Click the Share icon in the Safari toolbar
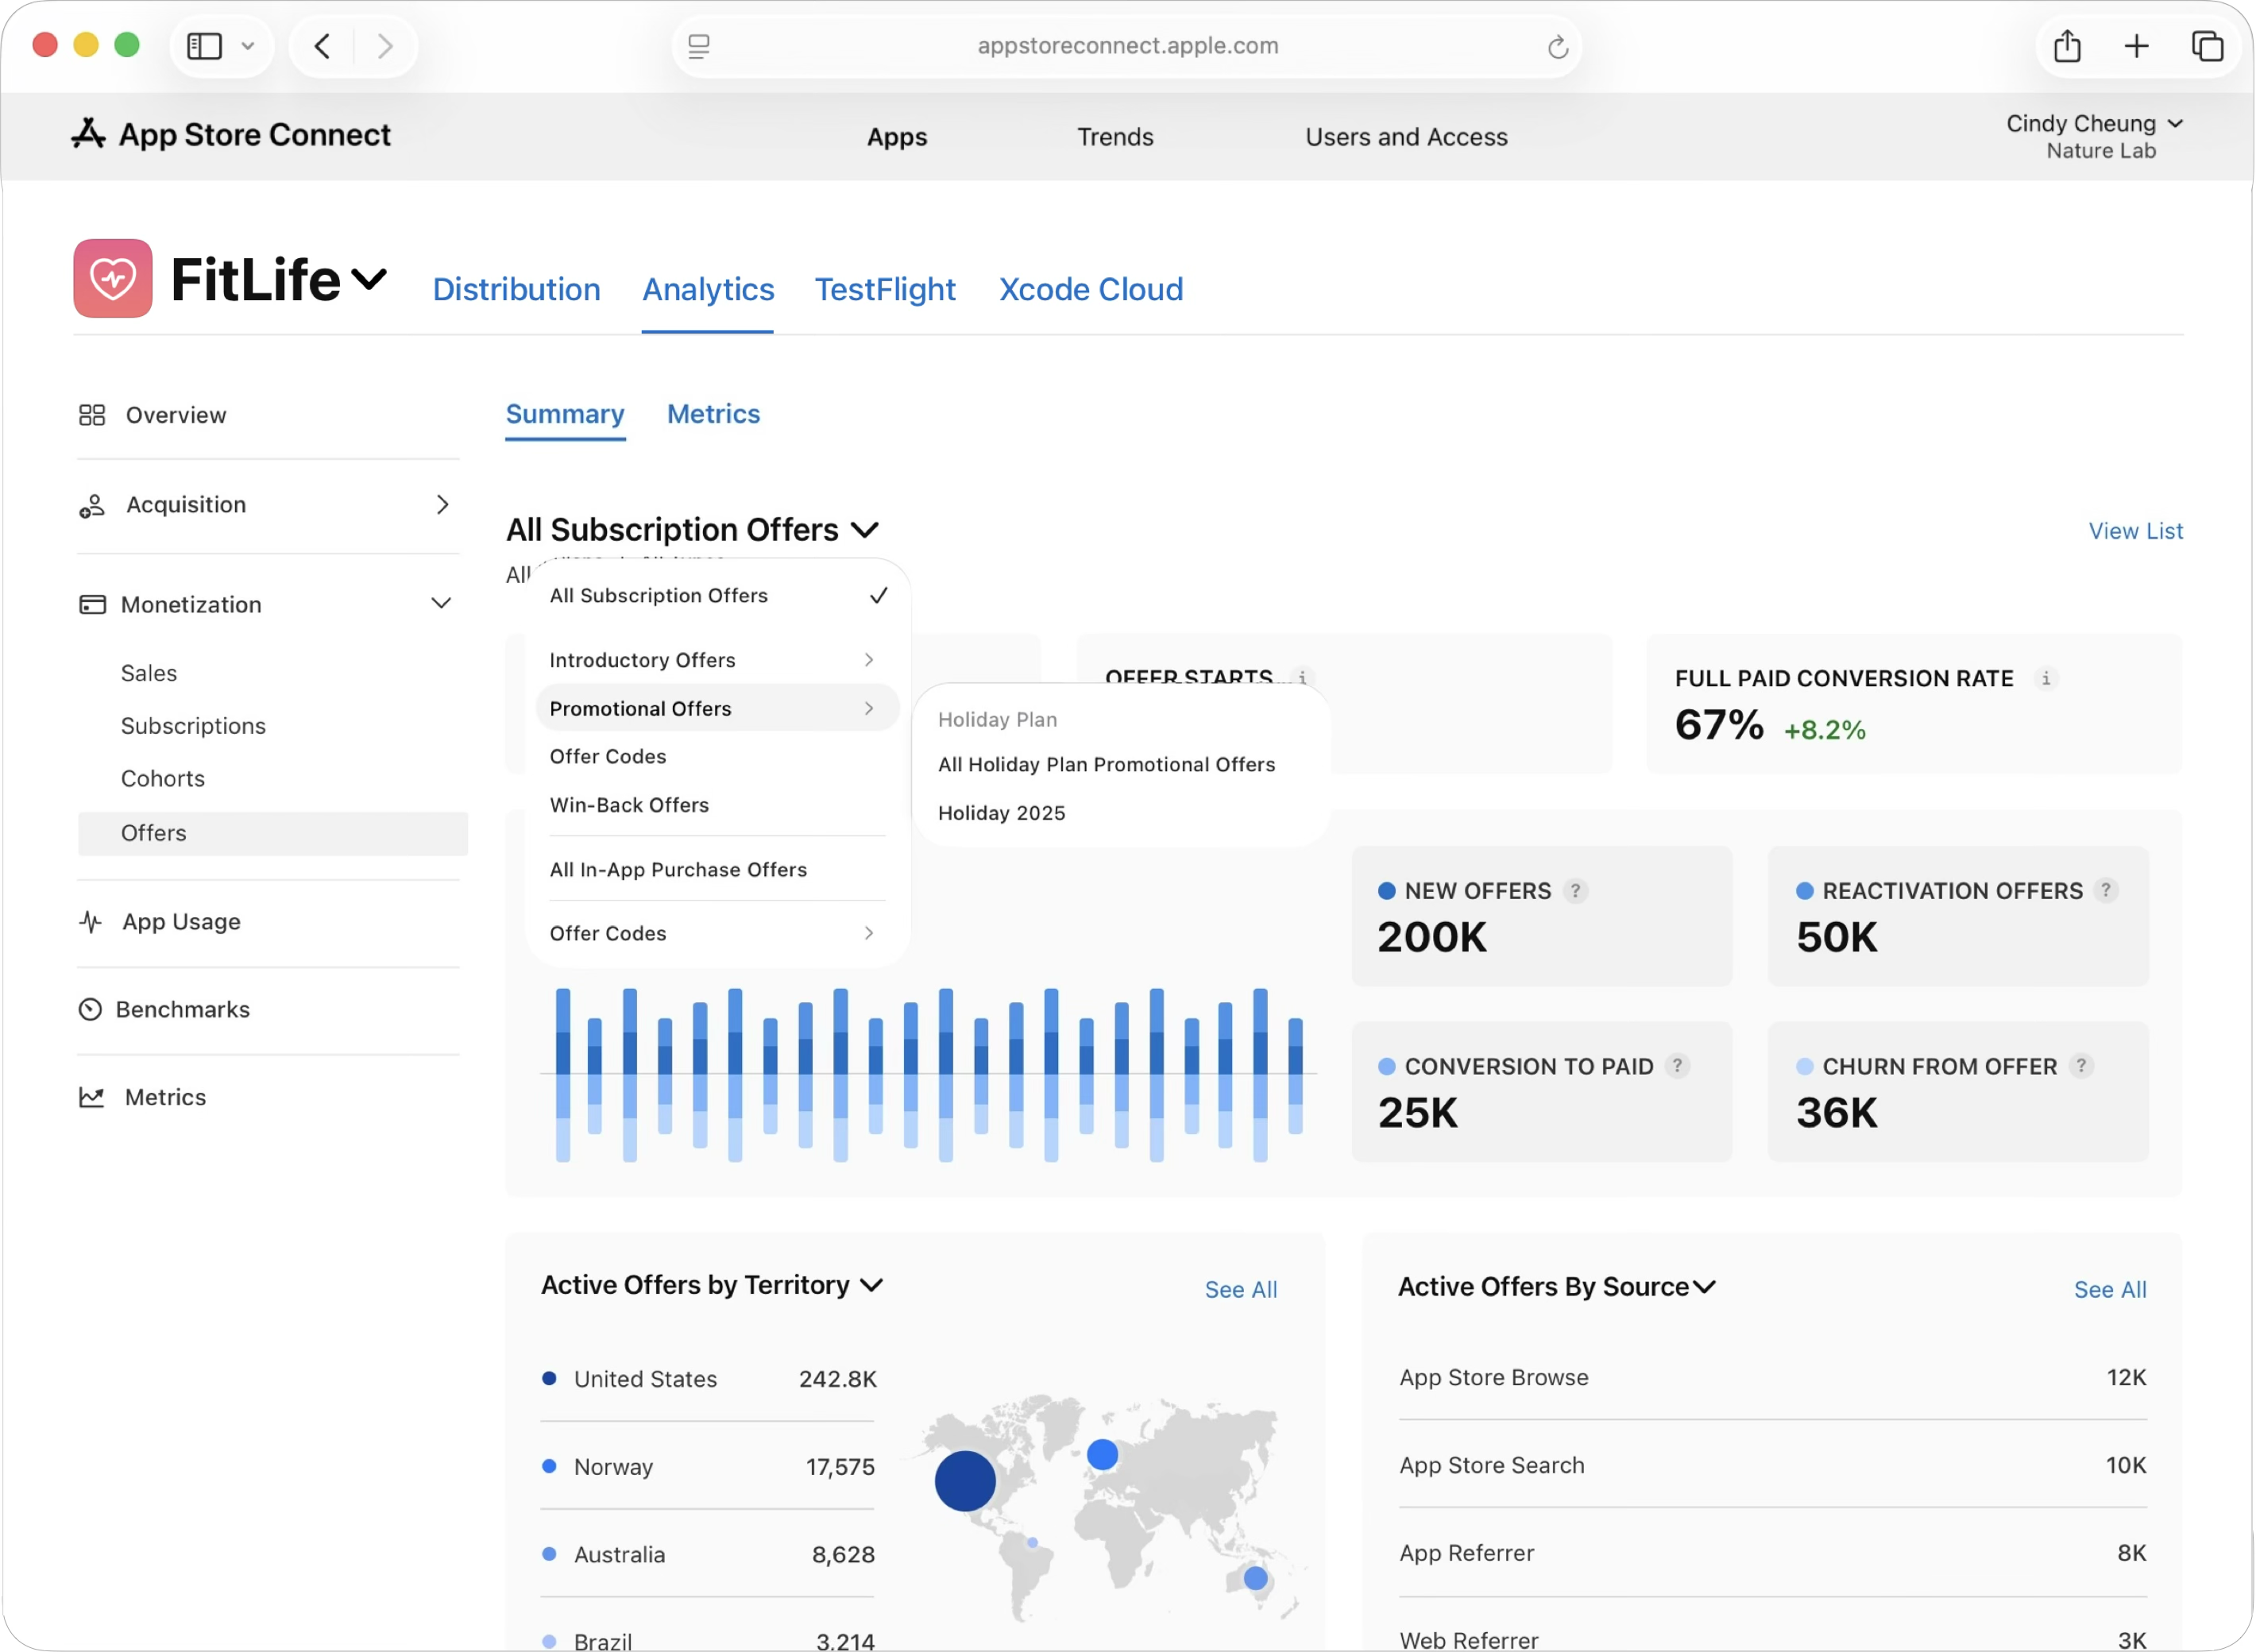Screen dimensions: 2256x1652 click(x=2067, y=46)
